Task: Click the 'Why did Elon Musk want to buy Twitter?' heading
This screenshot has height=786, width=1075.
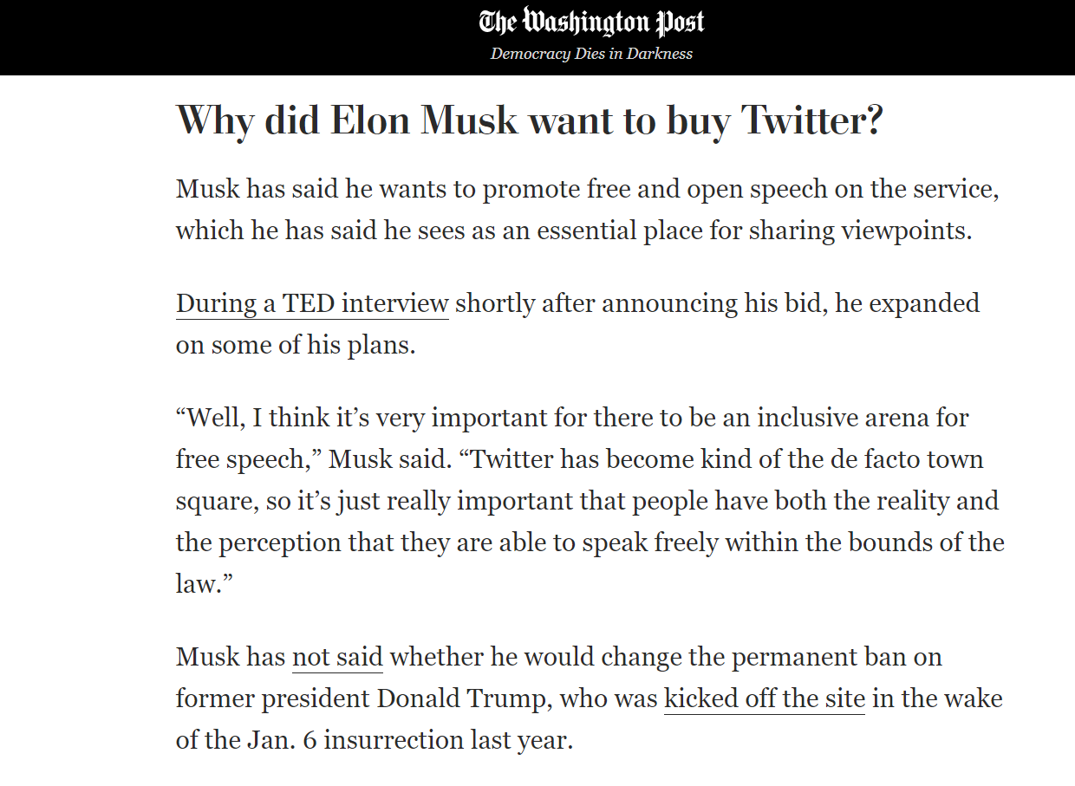Action: [529, 120]
